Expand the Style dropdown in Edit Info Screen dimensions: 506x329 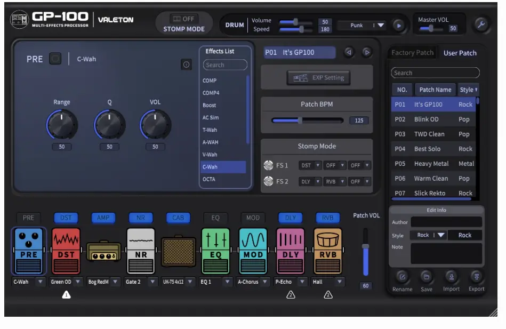[x=427, y=235]
